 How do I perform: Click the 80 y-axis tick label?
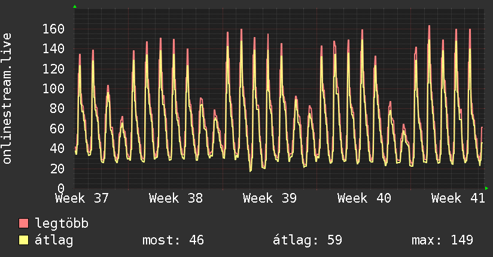[57, 109]
